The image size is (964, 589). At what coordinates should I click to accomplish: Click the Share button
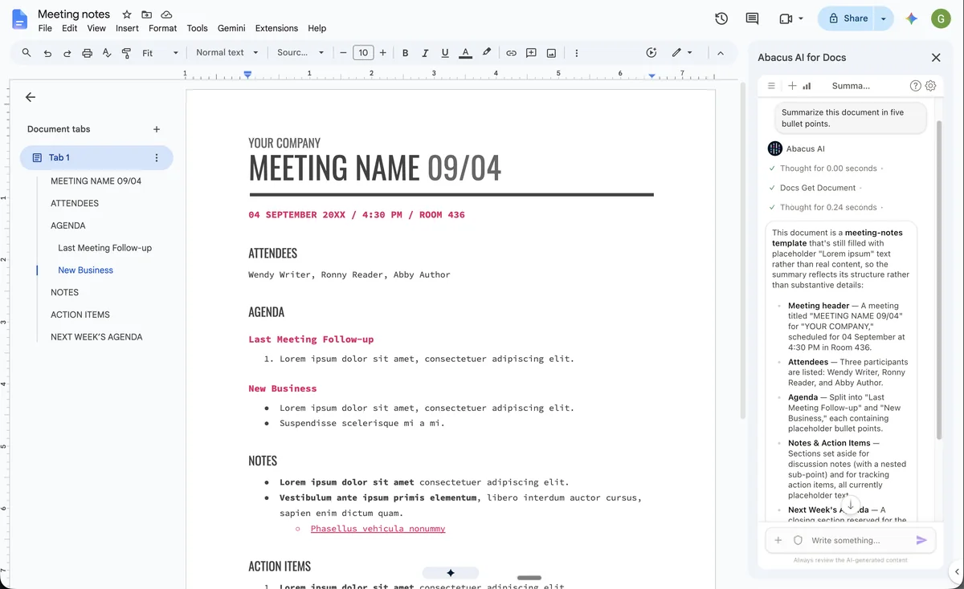[x=848, y=18]
